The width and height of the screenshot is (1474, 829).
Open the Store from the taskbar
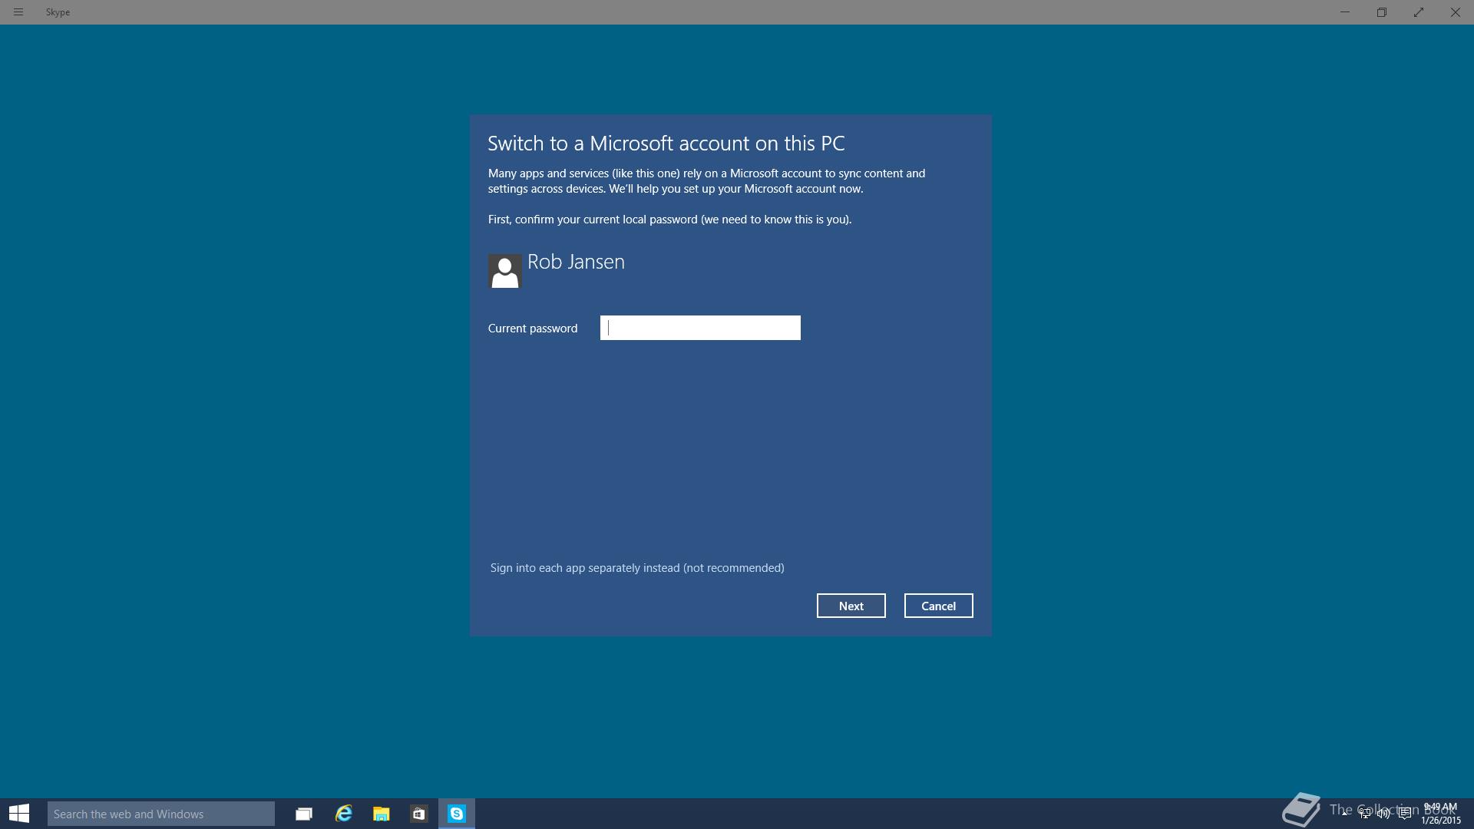pyautogui.click(x=418, y=814)
